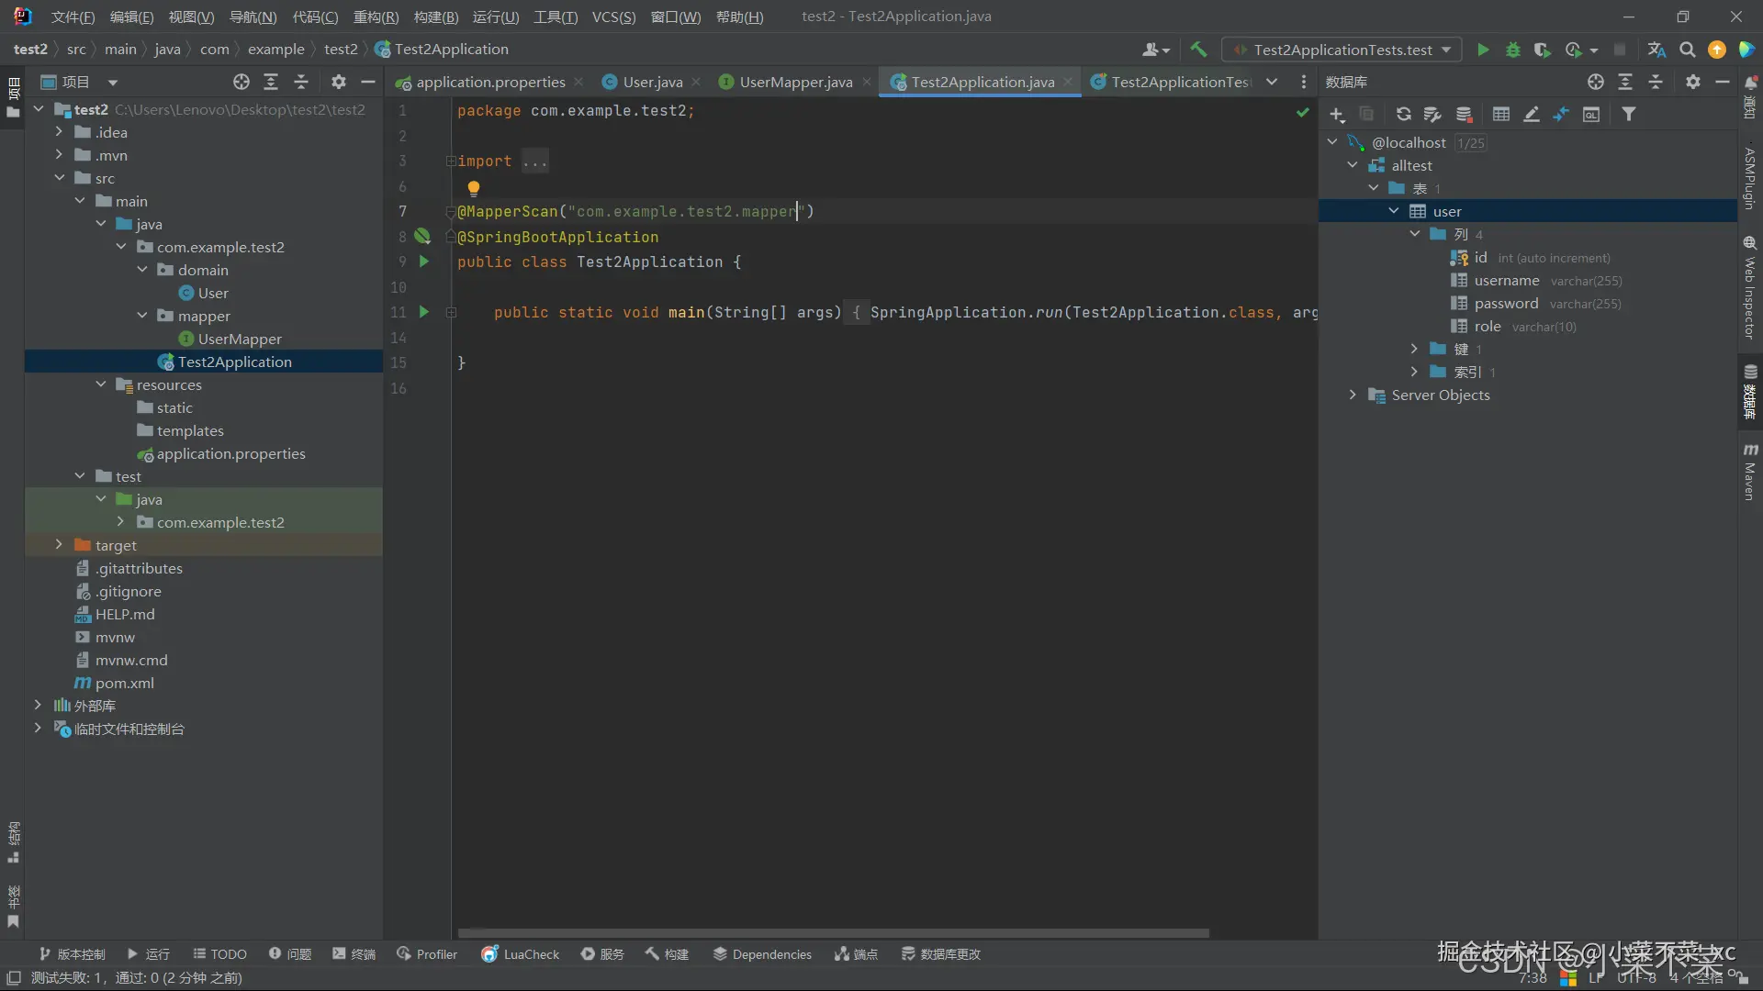
Task: Click the src breadcrumb item
Action: coord(76,49)
